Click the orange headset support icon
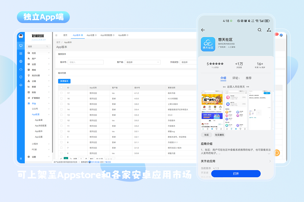Screen dimensions: 304x202 click(x=277, y=153)
